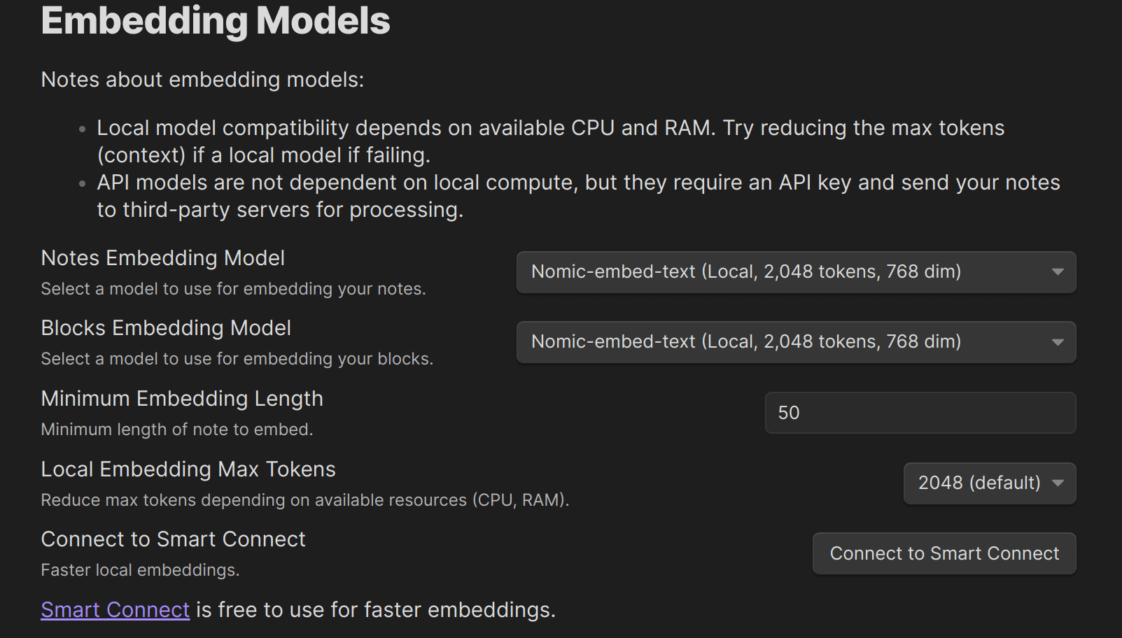
Task: Click the 'Faster local embeddings.' description text
Action: coord(140,570)
